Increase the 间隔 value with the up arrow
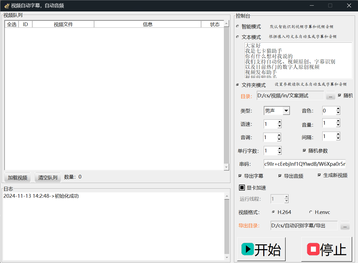The width and height of the screenshot is (358, 263). click(x=338, y=134)
